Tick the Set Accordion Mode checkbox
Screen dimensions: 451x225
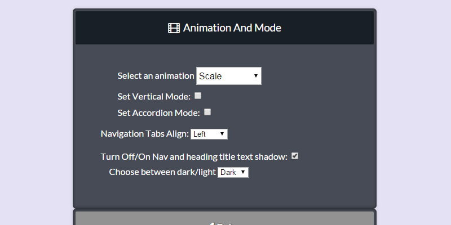tap(207, 112)
